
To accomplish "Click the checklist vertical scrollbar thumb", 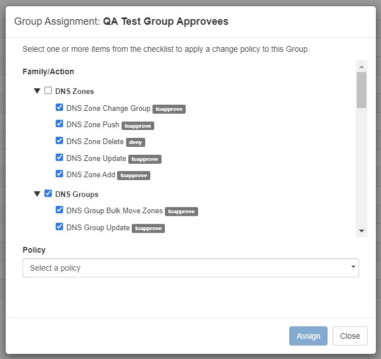I will pyautogui.click(x=361, y=89).
